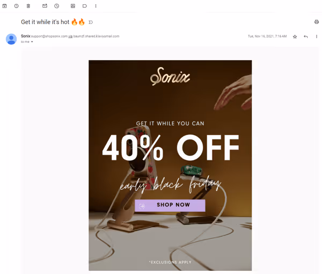Screen dimensions: 322x274
Task: Open the message more actions menu
Action: coord(317,36)
